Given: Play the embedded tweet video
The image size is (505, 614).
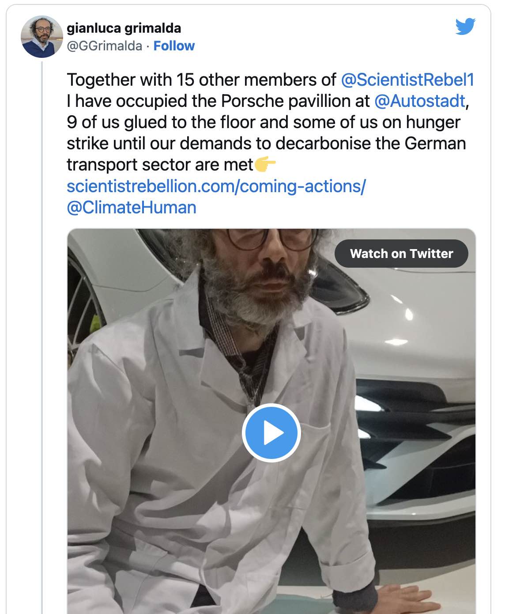Looking at the screenshot, I should click(x=271, y=433).
